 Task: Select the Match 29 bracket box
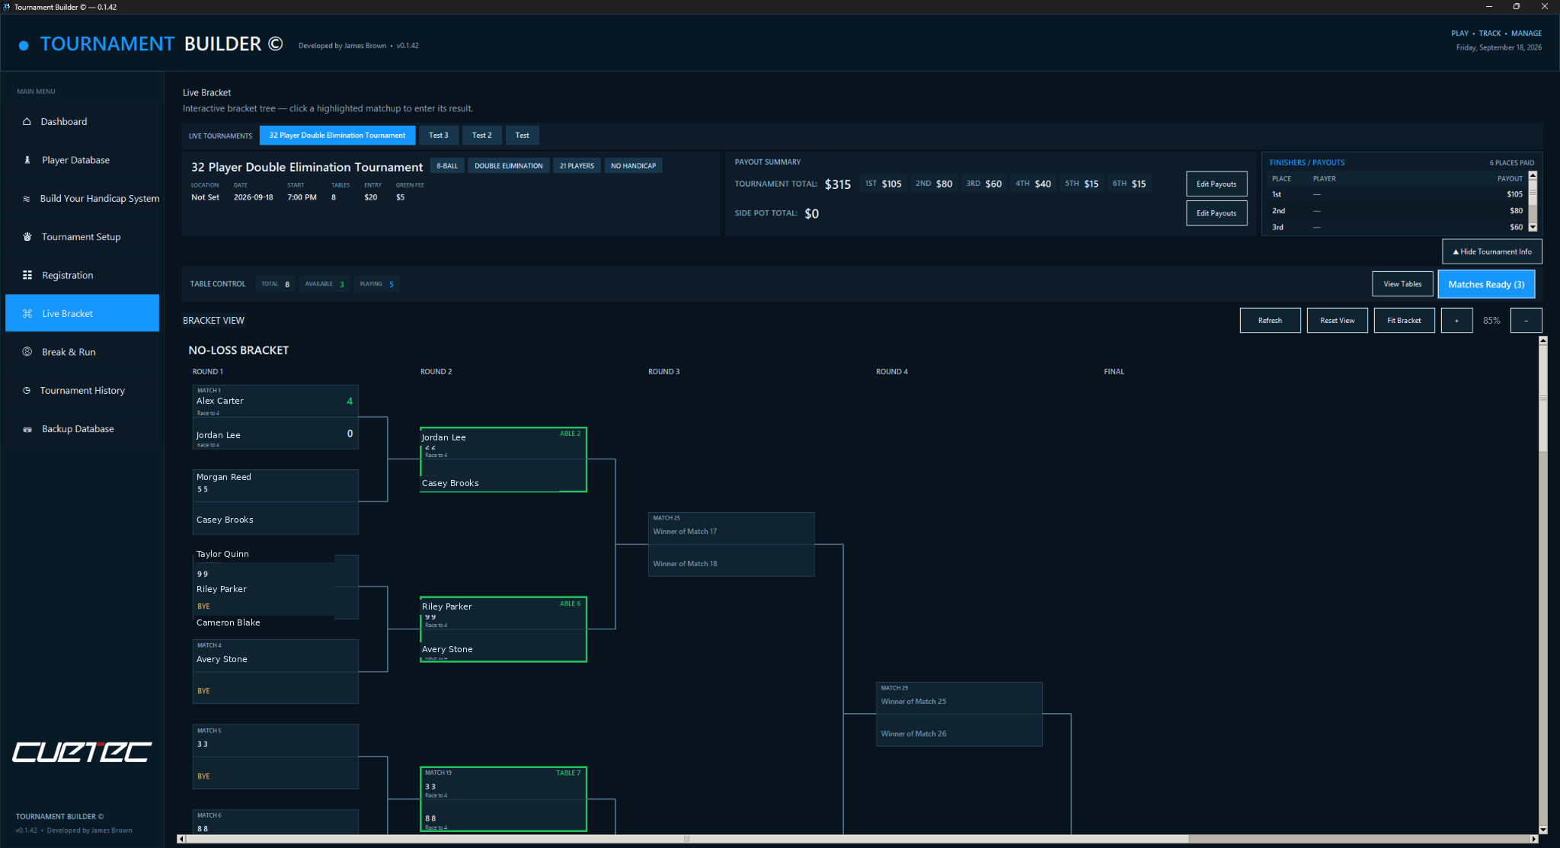tap(959, 714)
